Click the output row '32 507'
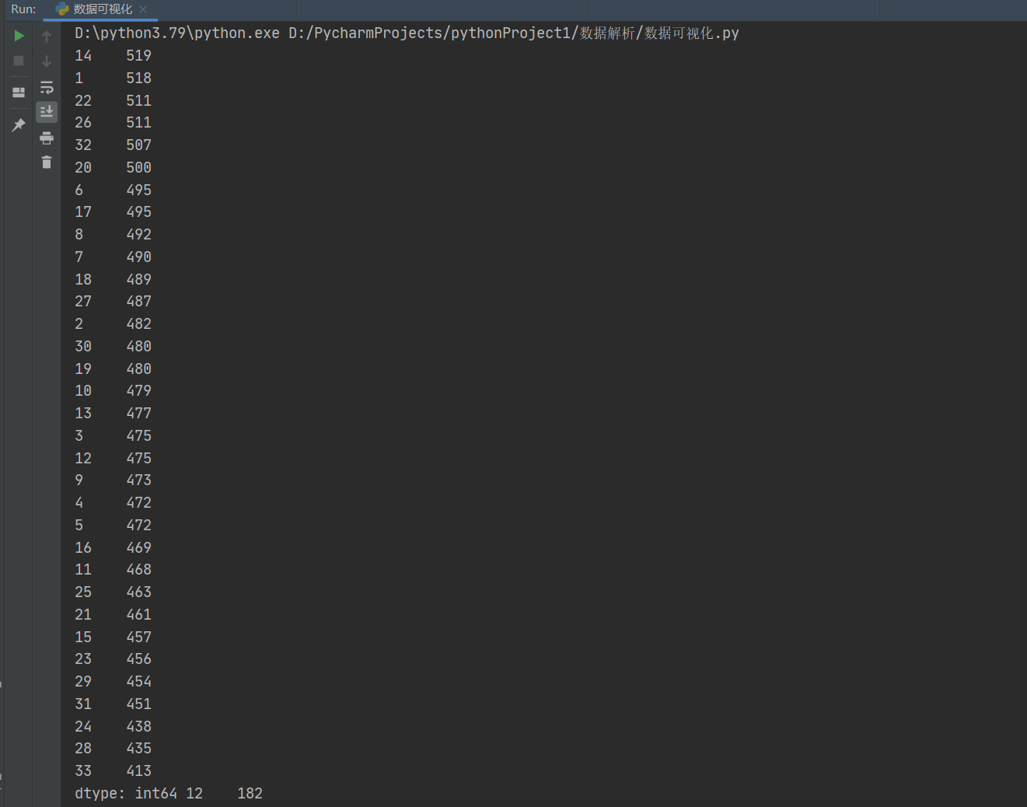Screen dimensions: 1027x807 114,145
